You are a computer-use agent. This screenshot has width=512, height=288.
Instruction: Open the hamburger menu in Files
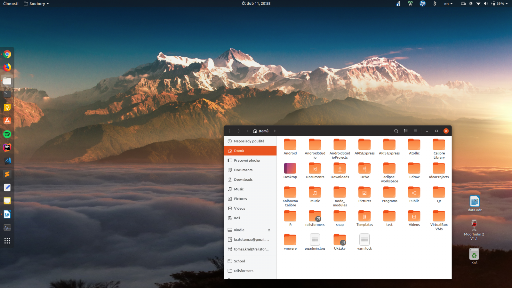coord(415,131)
